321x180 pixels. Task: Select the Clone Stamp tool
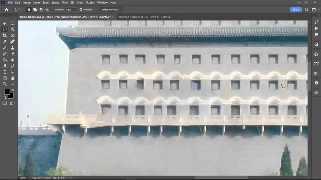[x=13, y=48]
